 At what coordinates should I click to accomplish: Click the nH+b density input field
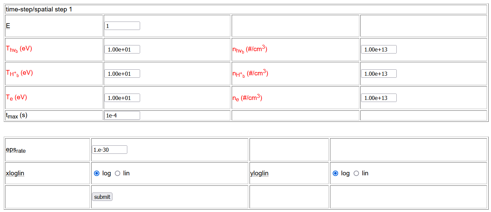(x=379, y=74)
